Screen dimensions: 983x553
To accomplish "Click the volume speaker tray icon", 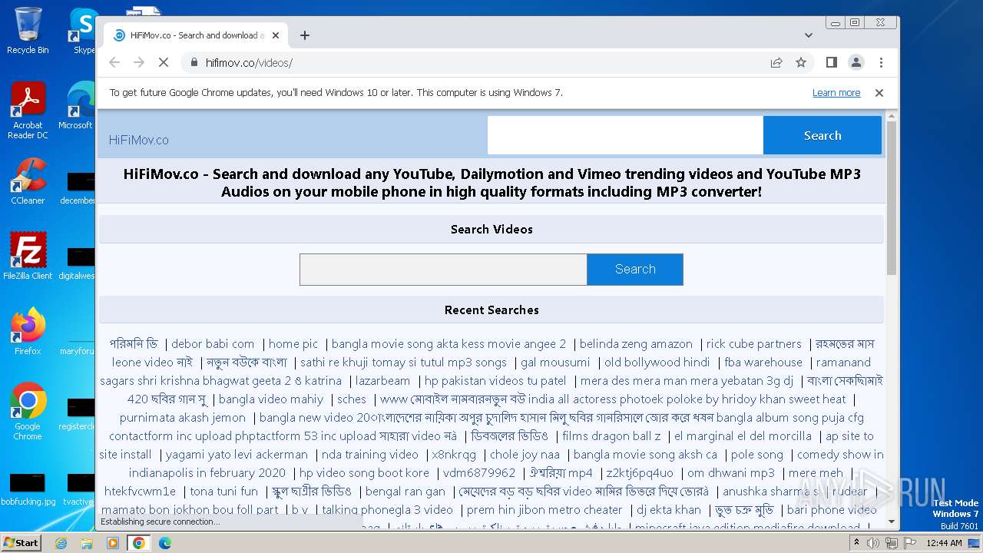I will pos(873,543).
